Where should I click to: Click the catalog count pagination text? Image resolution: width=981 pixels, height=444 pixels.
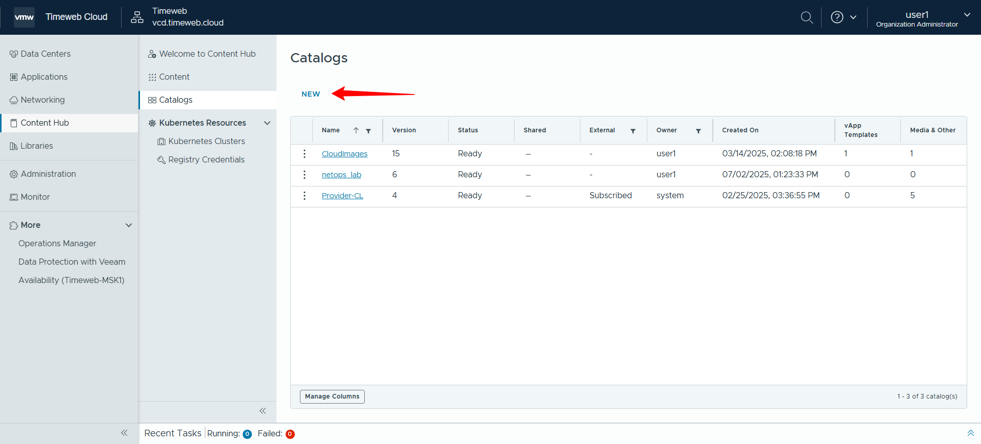[x=927, y=396]
